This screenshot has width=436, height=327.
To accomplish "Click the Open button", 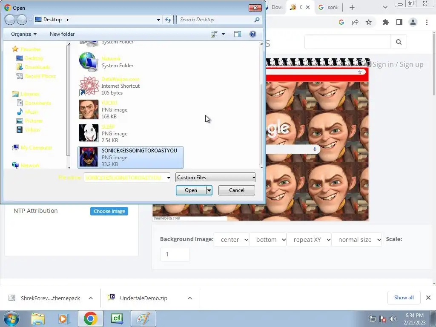I will 191,190.
